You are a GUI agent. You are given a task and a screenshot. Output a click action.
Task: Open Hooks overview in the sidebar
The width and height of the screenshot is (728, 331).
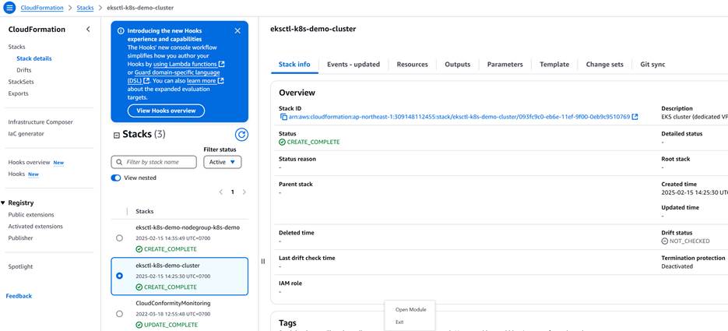[x=29, y=163]
